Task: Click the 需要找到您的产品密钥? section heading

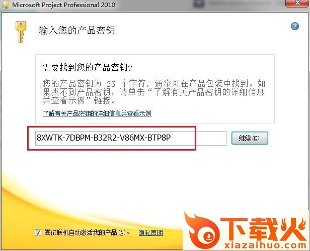Action: coord(87,67)
